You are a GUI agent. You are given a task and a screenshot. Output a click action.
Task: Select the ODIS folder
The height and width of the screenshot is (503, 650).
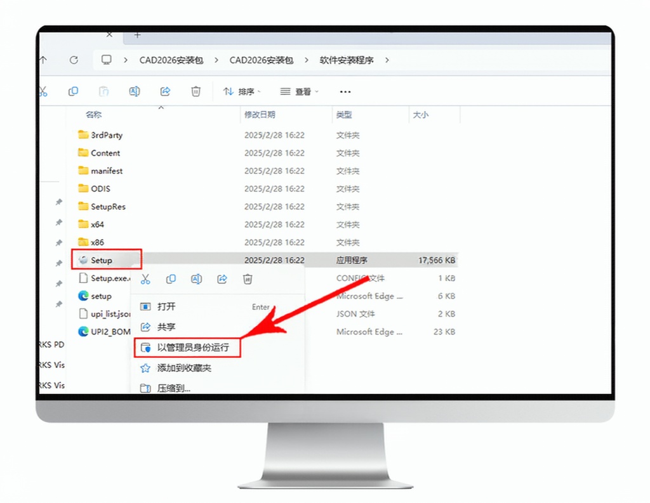click(94, 188)
